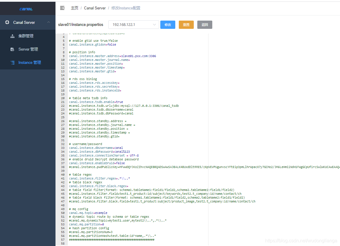Click line #canal.instance.standby.address
Screen dimensions: 340x246
pos(98,121)
